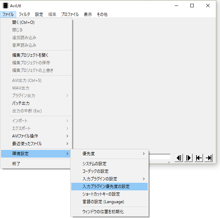The width and height of the screenshot is (220, 218).
Task: Step forward one frame button
Action: [189, 158]
